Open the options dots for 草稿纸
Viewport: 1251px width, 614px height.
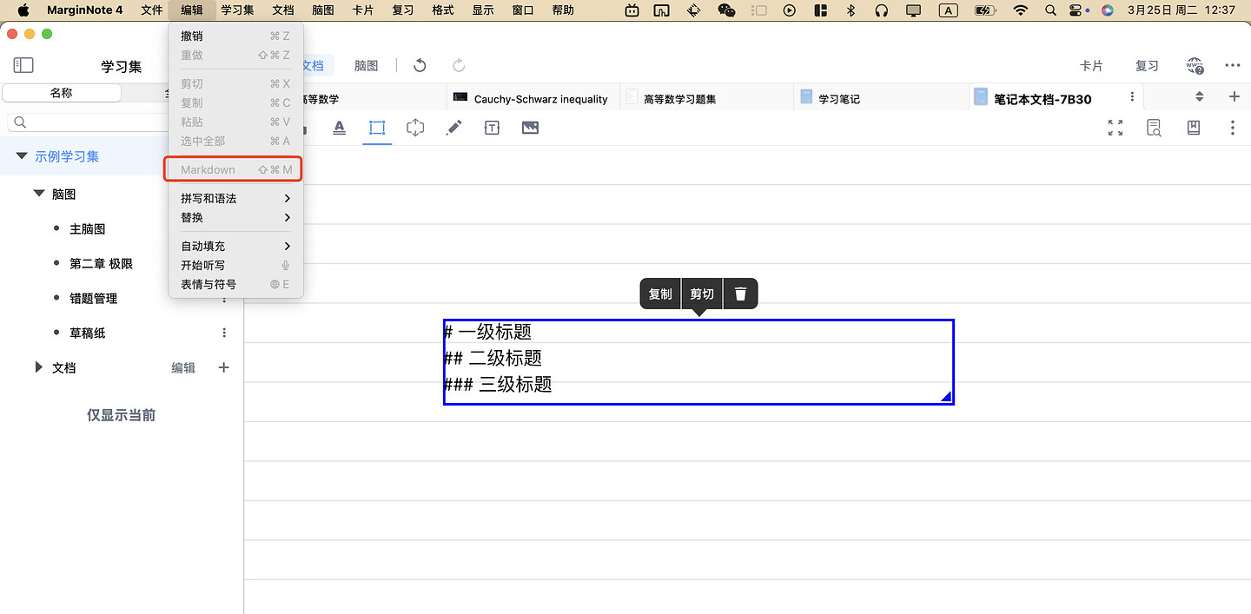(224, 333)
